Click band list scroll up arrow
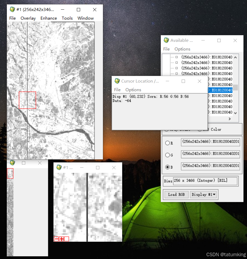The height and width of the screenshot is (259, 247). tap(235, 58)
